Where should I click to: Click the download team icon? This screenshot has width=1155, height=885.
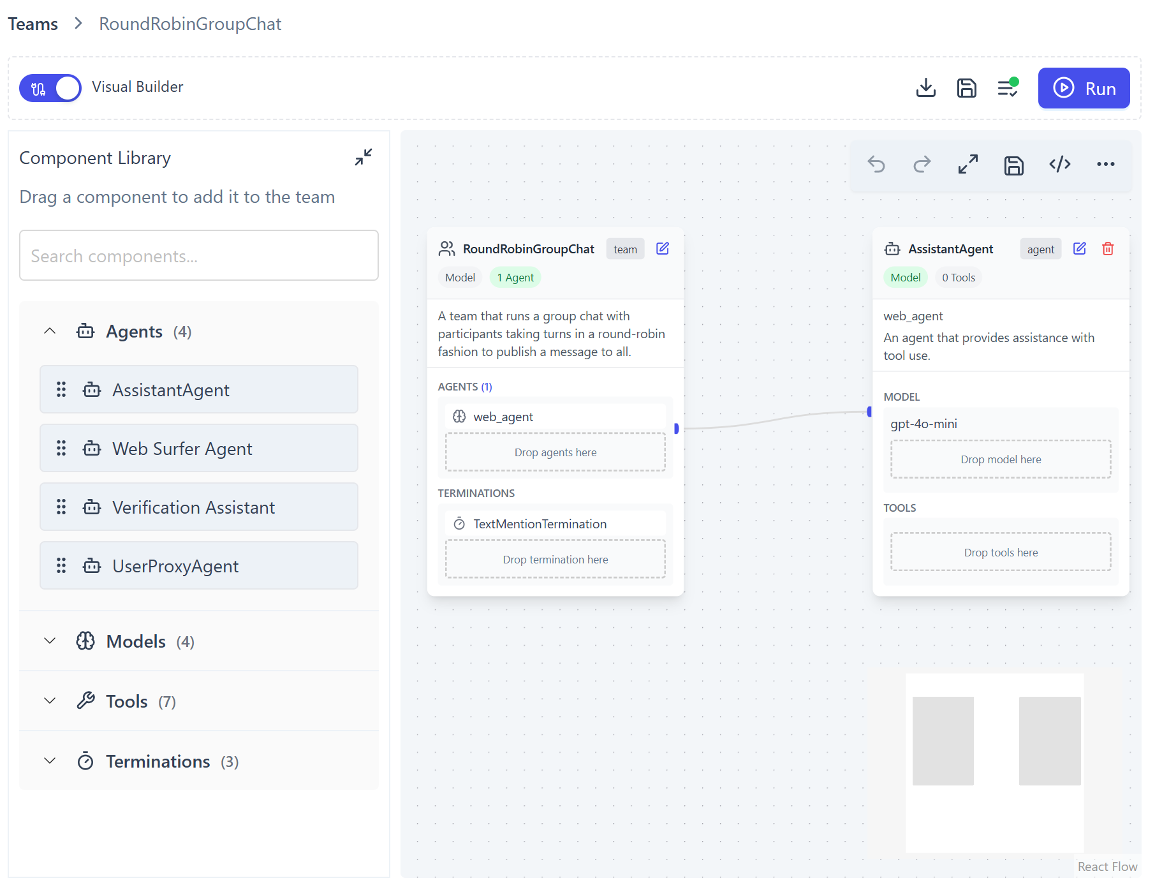pos(925,88)
